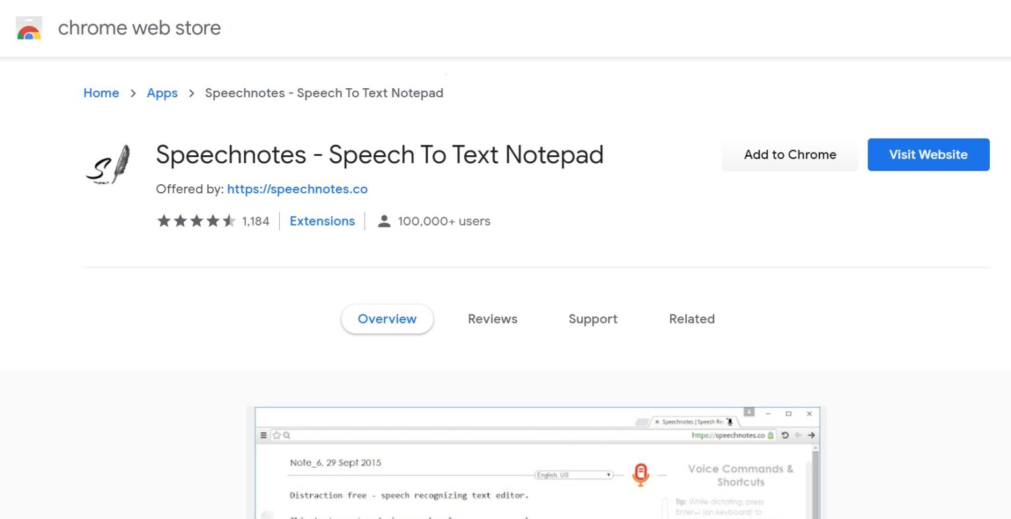Click the bookmark star icon in the preview

[x=277, y=435]
